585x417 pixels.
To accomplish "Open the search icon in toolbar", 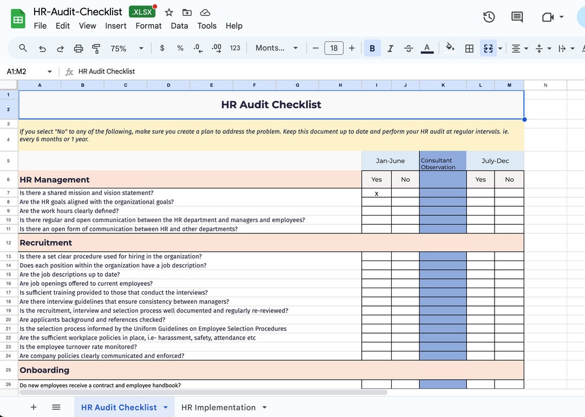I will pos(23,48).
